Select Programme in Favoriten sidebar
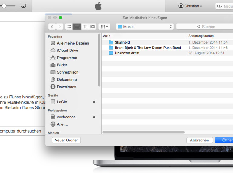This screenshot has width=233, height=175. [x=67, y=58]
